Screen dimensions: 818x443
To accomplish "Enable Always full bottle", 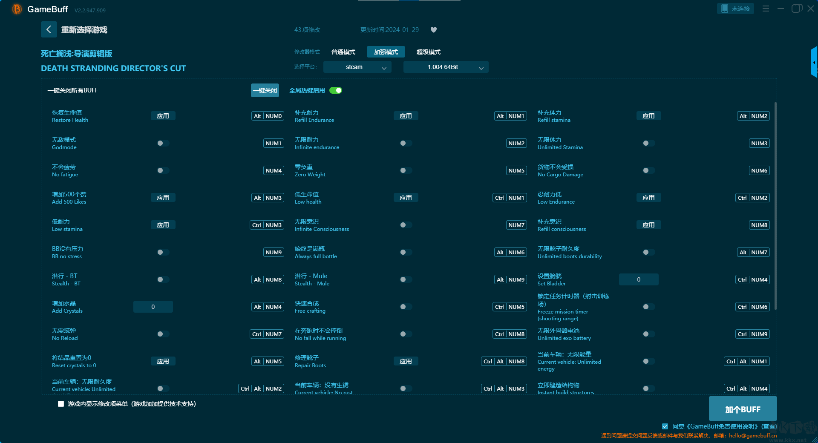I will click(x=406, y=252).
